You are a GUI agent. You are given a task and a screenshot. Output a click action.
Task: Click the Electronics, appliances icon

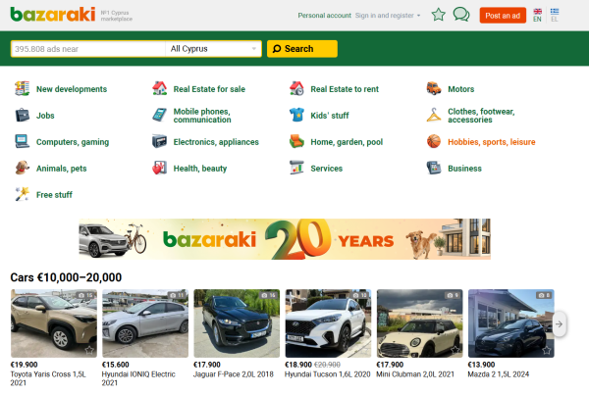point(159,142)
